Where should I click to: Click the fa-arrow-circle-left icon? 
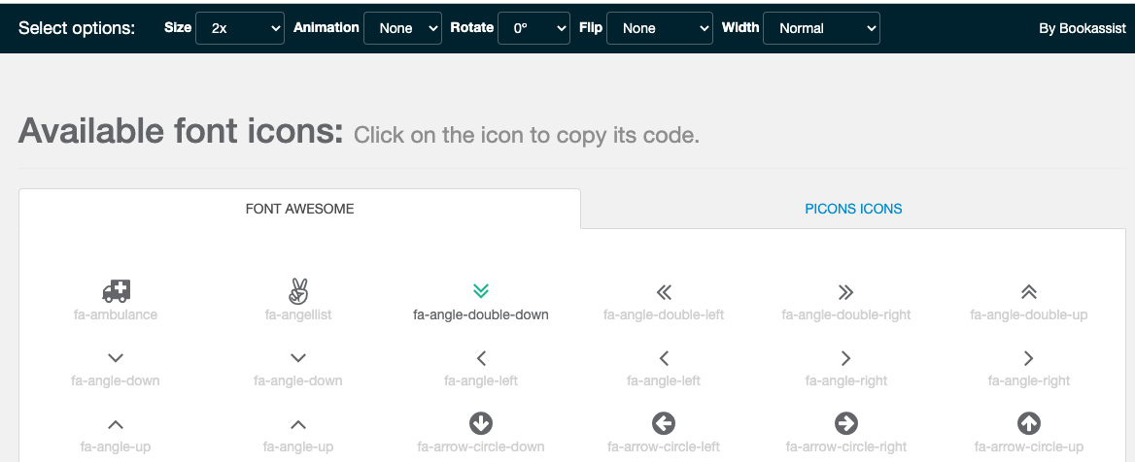click(x=664, y=423)
